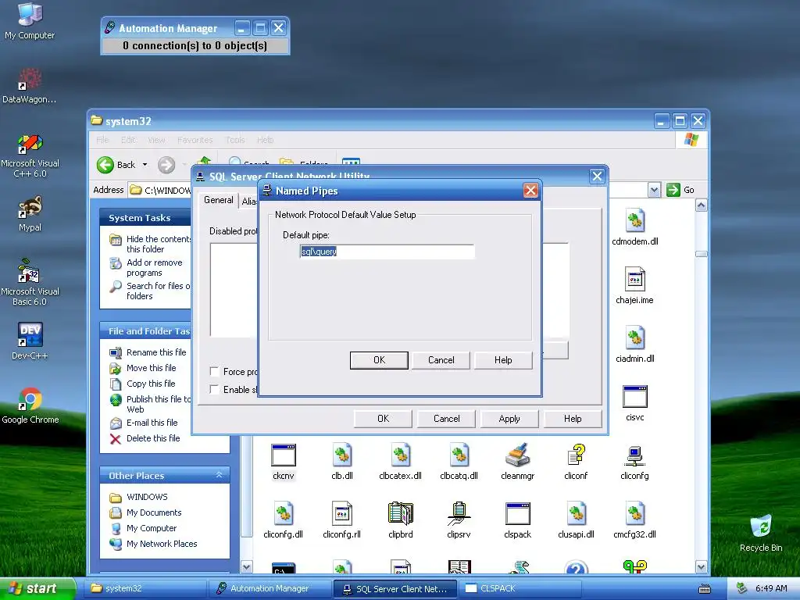Open Mypal desktop shortcut

(30, 213)
